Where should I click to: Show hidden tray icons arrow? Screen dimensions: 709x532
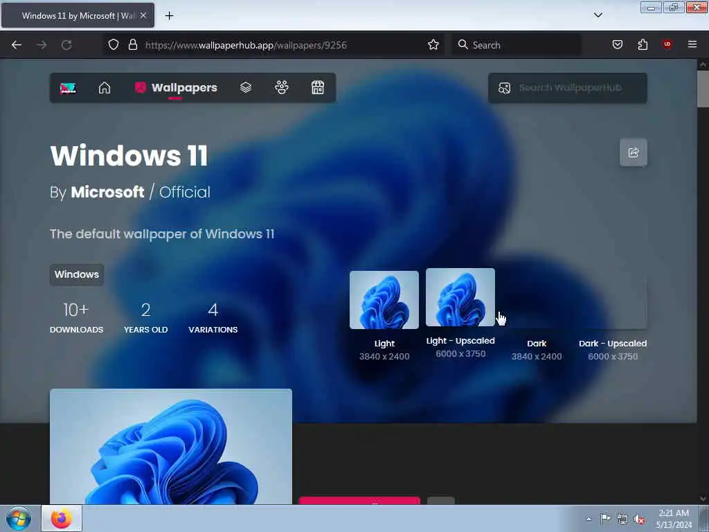(589, 519)
